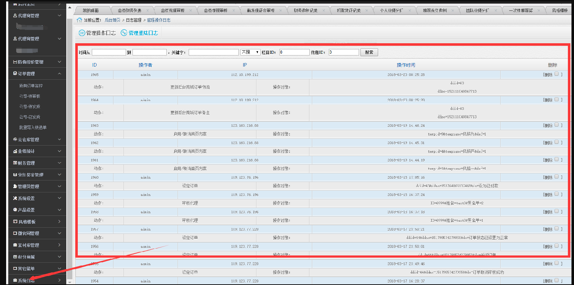Tick delete checkbox for log 1959
This screenshot has height=285, width=574.
point(556,194)
